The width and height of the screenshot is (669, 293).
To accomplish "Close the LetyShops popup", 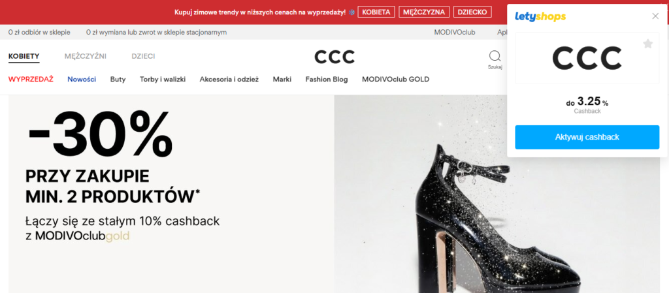I will tap(655, 16).
